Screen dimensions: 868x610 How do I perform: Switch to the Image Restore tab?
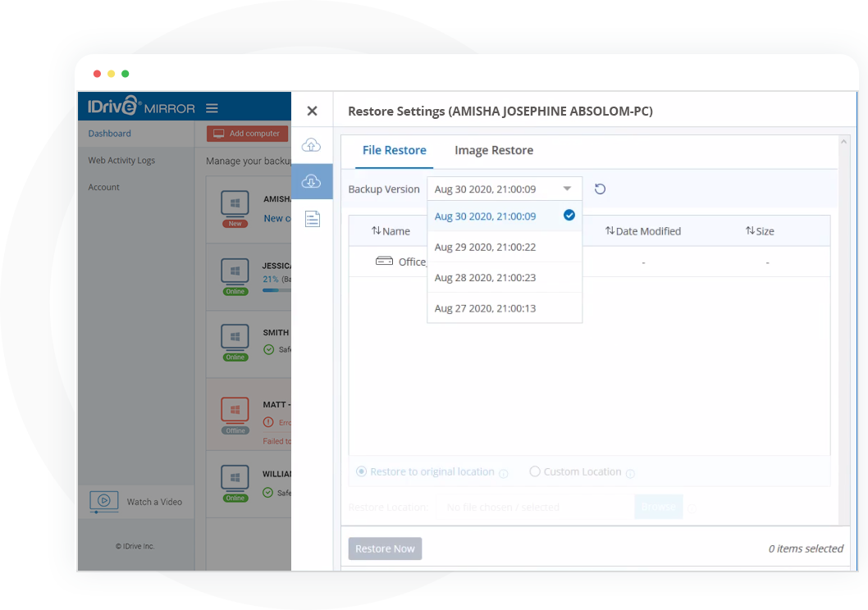tap(494, 150)
